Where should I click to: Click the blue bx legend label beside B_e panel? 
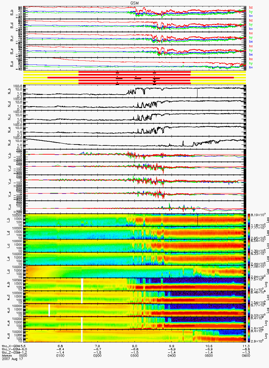[251, 54]
